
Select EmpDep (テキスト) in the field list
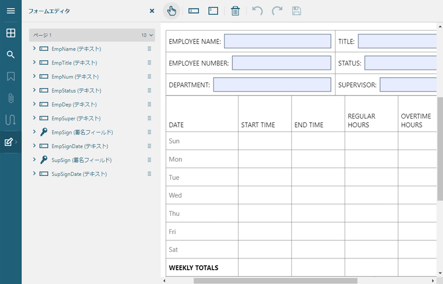click(x=74, y=105)
